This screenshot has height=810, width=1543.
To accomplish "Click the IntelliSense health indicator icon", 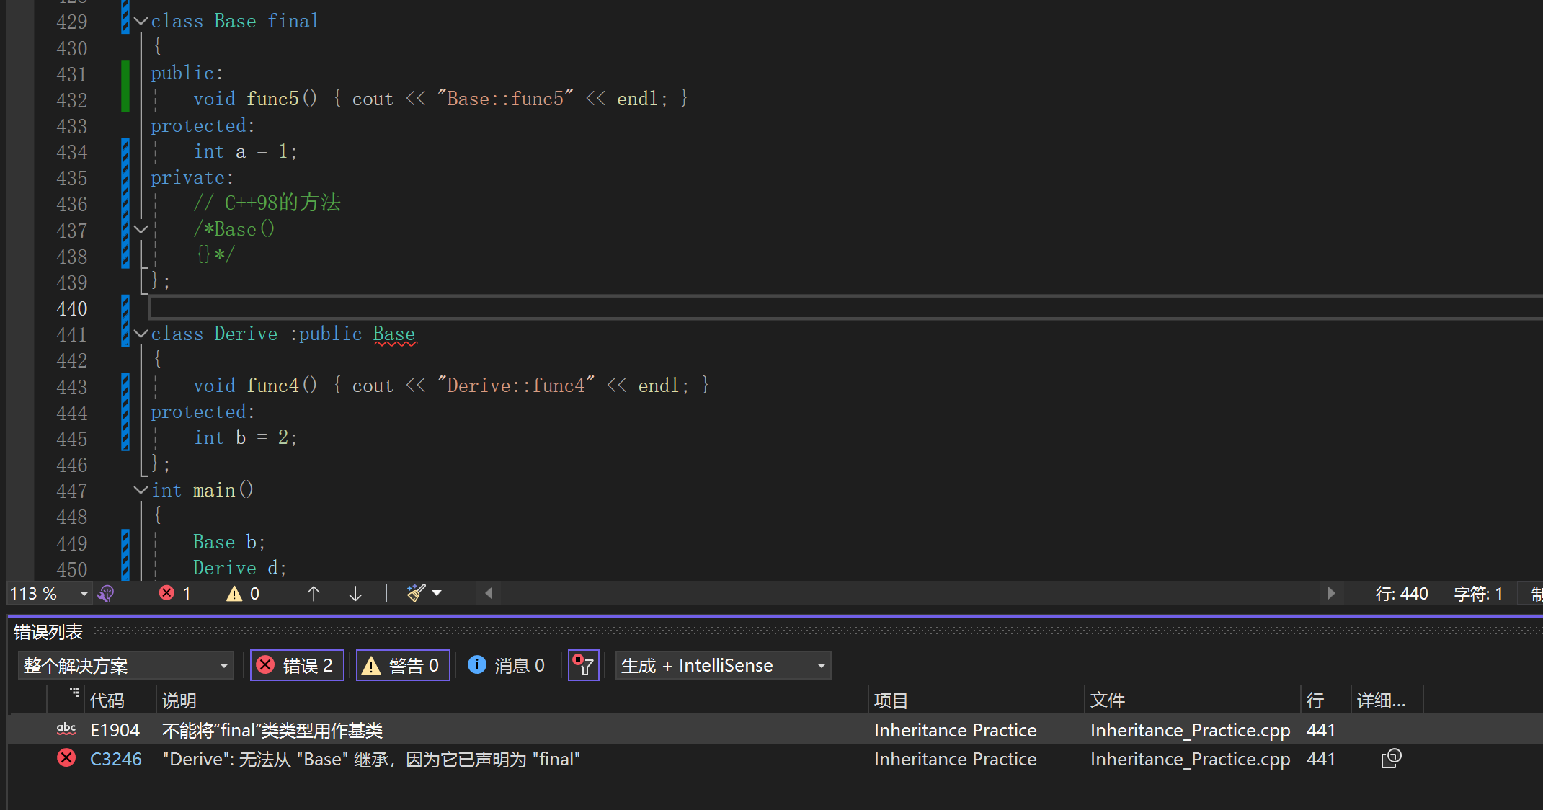I will (106, 594).
